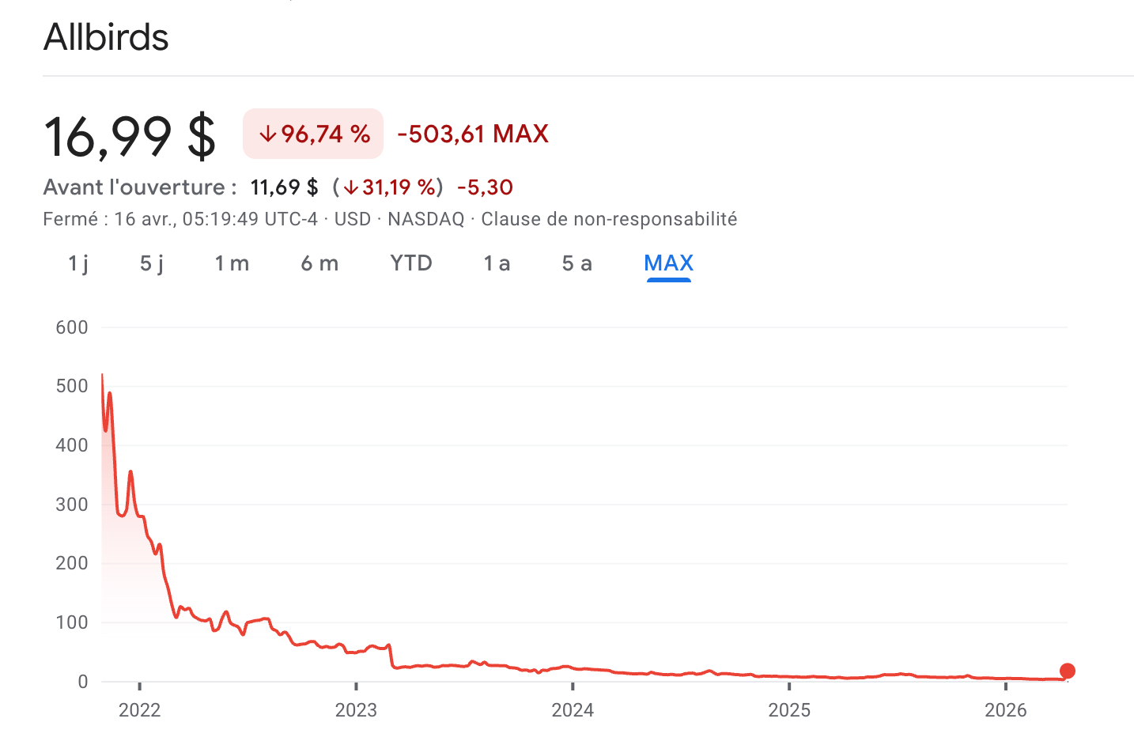Select the 5 j range tab
Image resolution: width=1134 pixels, height=745 pixels.
tap(152, 263)
